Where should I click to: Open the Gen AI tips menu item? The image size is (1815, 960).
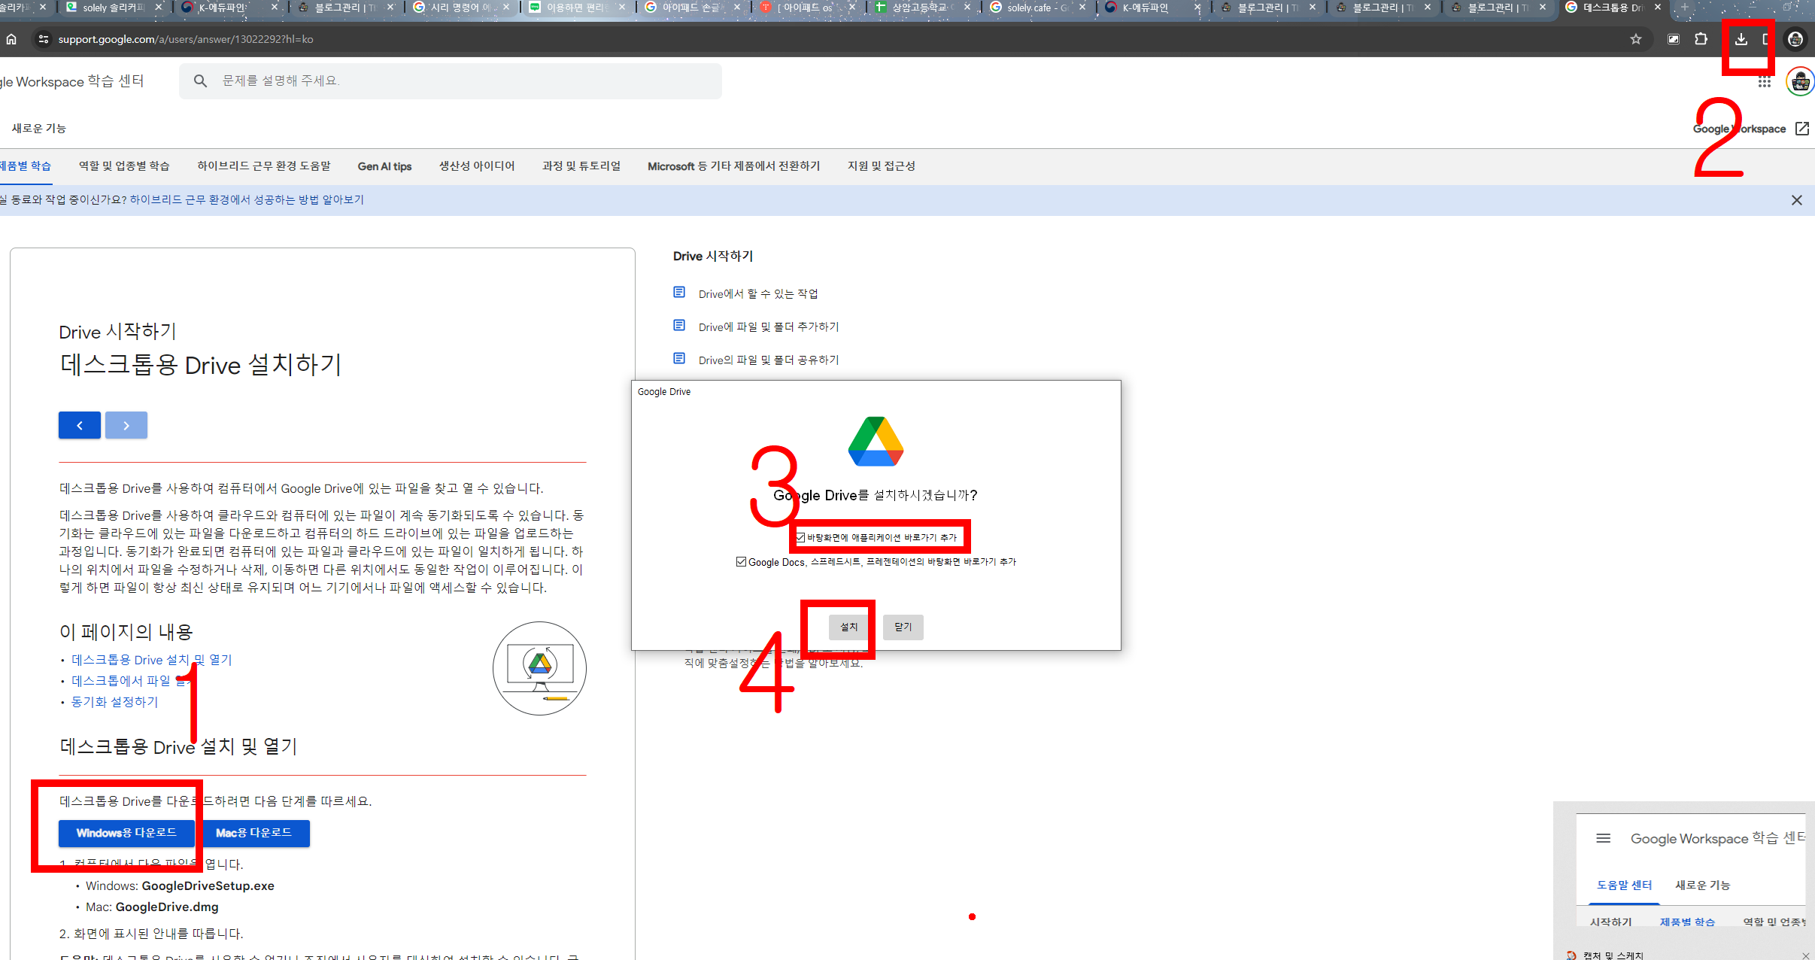pos(384,166)
